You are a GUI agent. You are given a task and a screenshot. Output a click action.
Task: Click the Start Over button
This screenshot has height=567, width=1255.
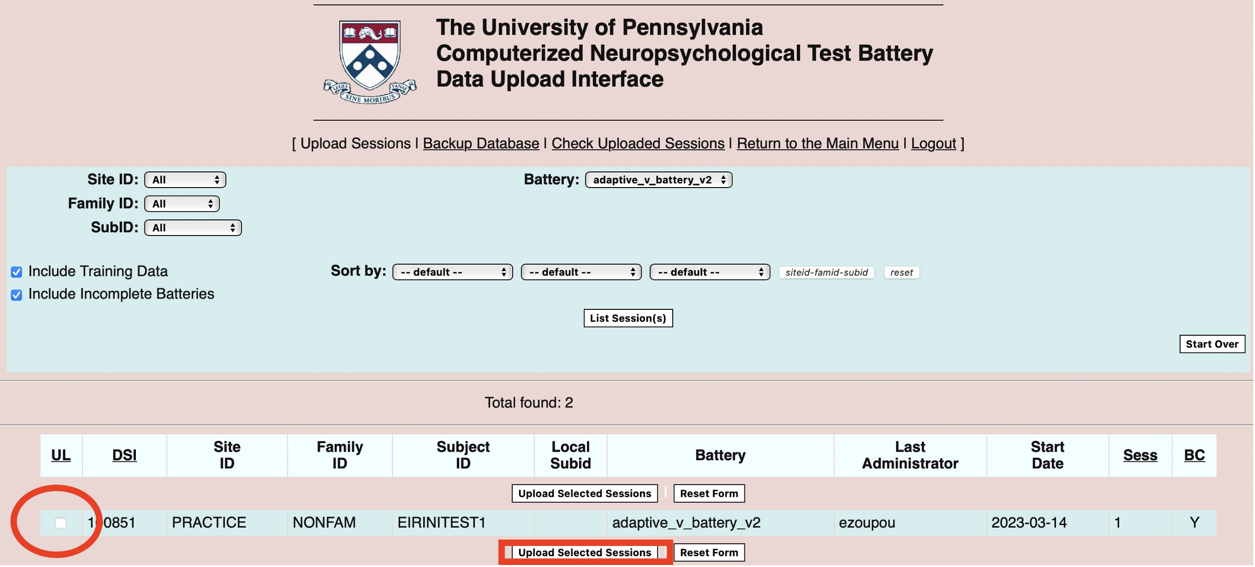pyautogui.click(x=1211, y=344)
